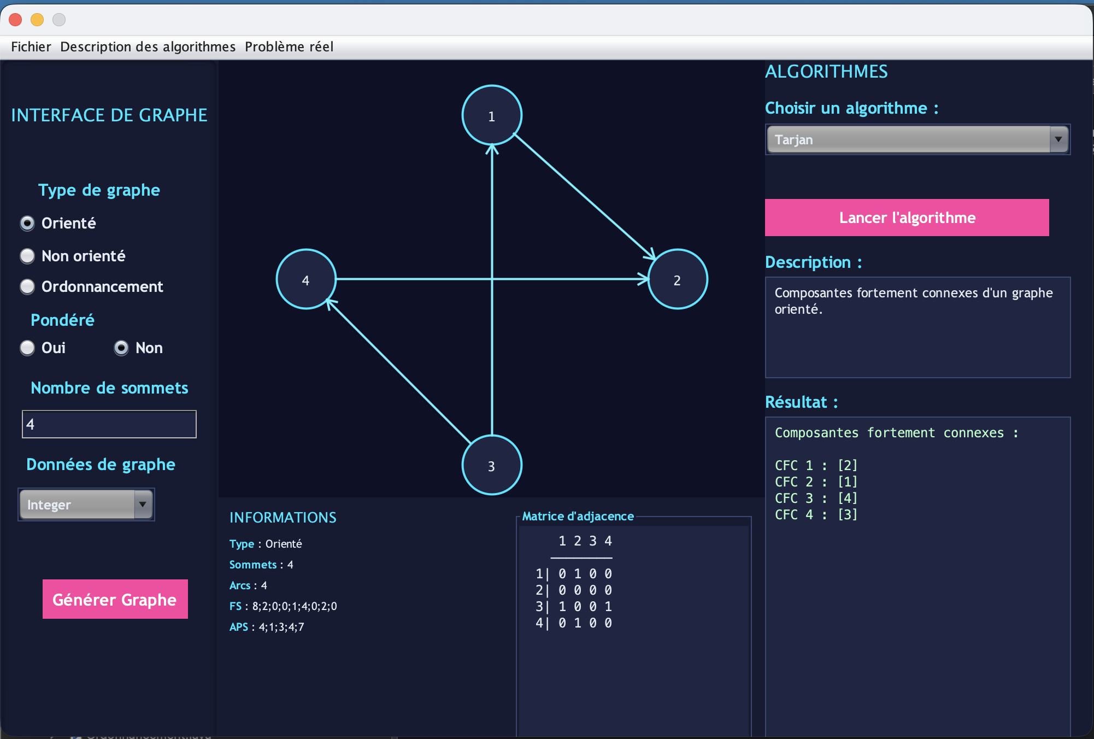This screenshot has height=739, width=1094.
Task: Open Description des algorithmes menu
Action: pyautogui.click(x=148, y=46)
